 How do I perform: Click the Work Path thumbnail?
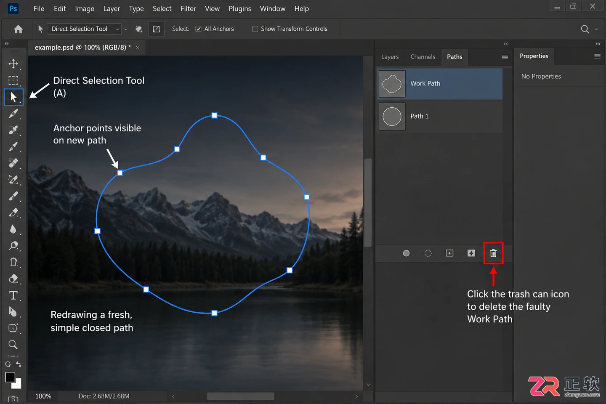pyautogui.click(x=392, y=84)
